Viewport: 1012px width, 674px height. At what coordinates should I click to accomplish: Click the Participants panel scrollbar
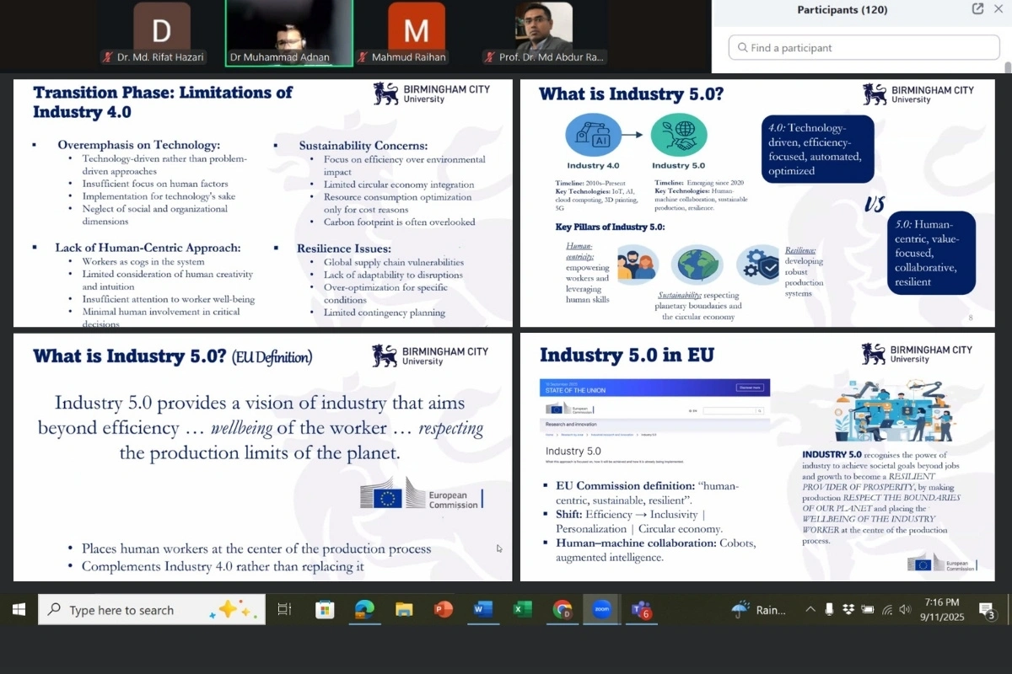[1007, 67]
